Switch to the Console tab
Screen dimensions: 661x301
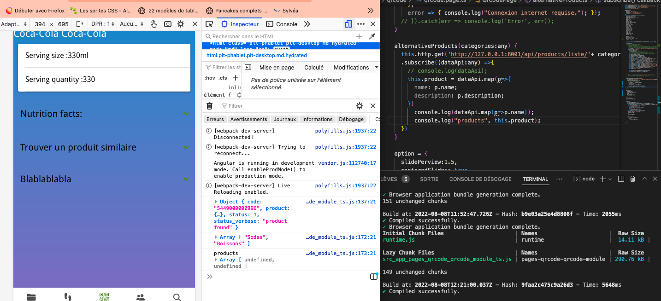pos(282,24)
